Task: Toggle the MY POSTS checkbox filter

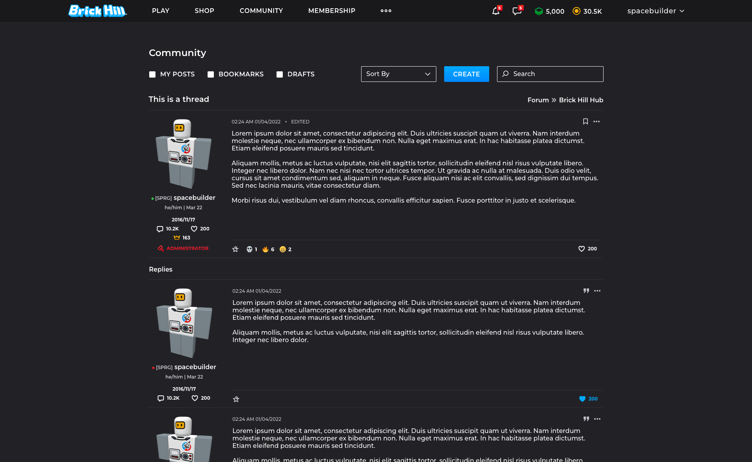Action: point(152,74)
